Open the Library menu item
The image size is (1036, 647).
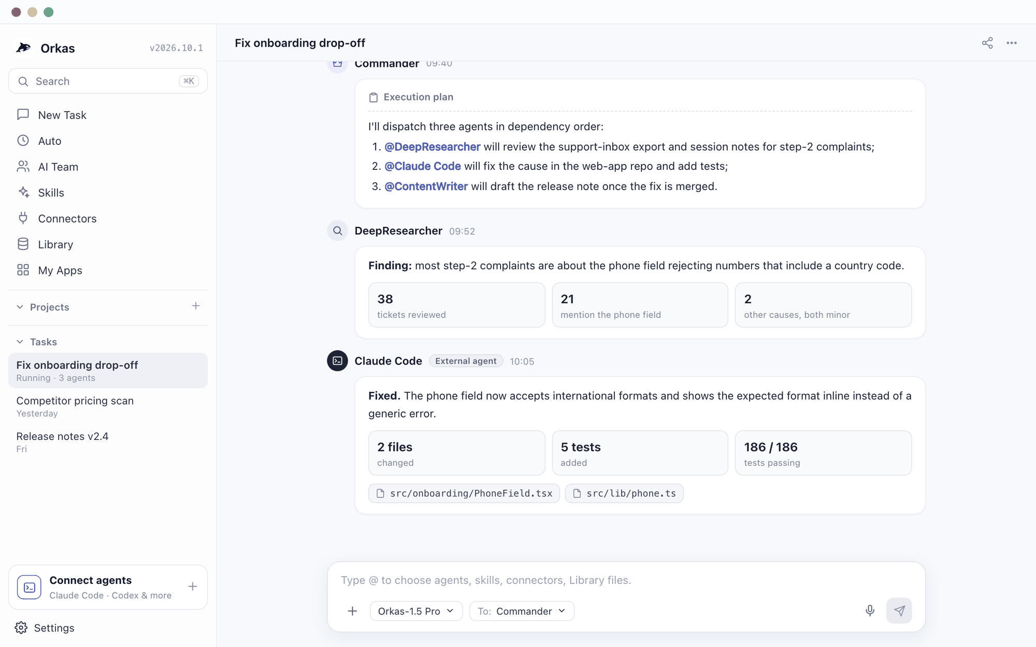[108, 244]
